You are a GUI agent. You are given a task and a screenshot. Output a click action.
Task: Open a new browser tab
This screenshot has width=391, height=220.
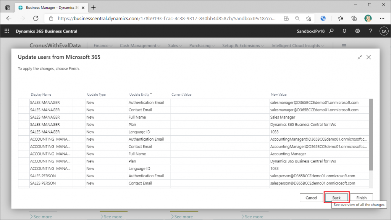(94, 8)
